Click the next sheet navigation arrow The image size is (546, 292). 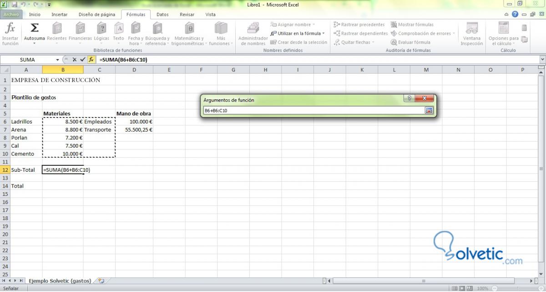pyautogui.click(x=15, y=281)
